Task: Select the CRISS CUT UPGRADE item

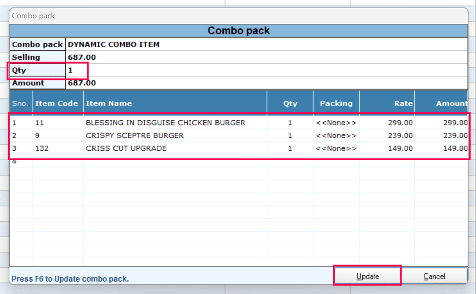Action: [126, 148]
